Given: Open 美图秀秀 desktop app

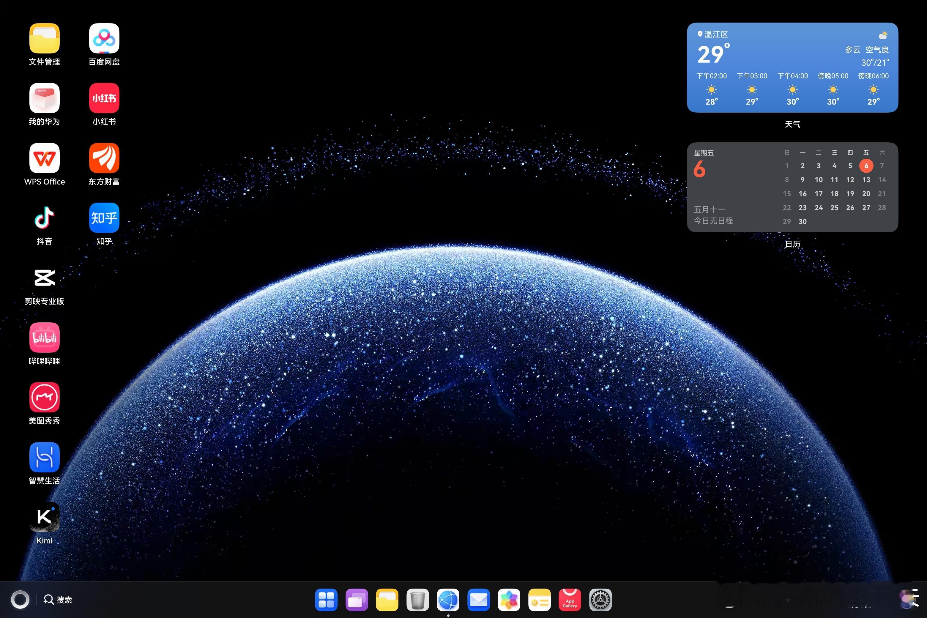Looking at the screenshot, I should tap(44, 397).
